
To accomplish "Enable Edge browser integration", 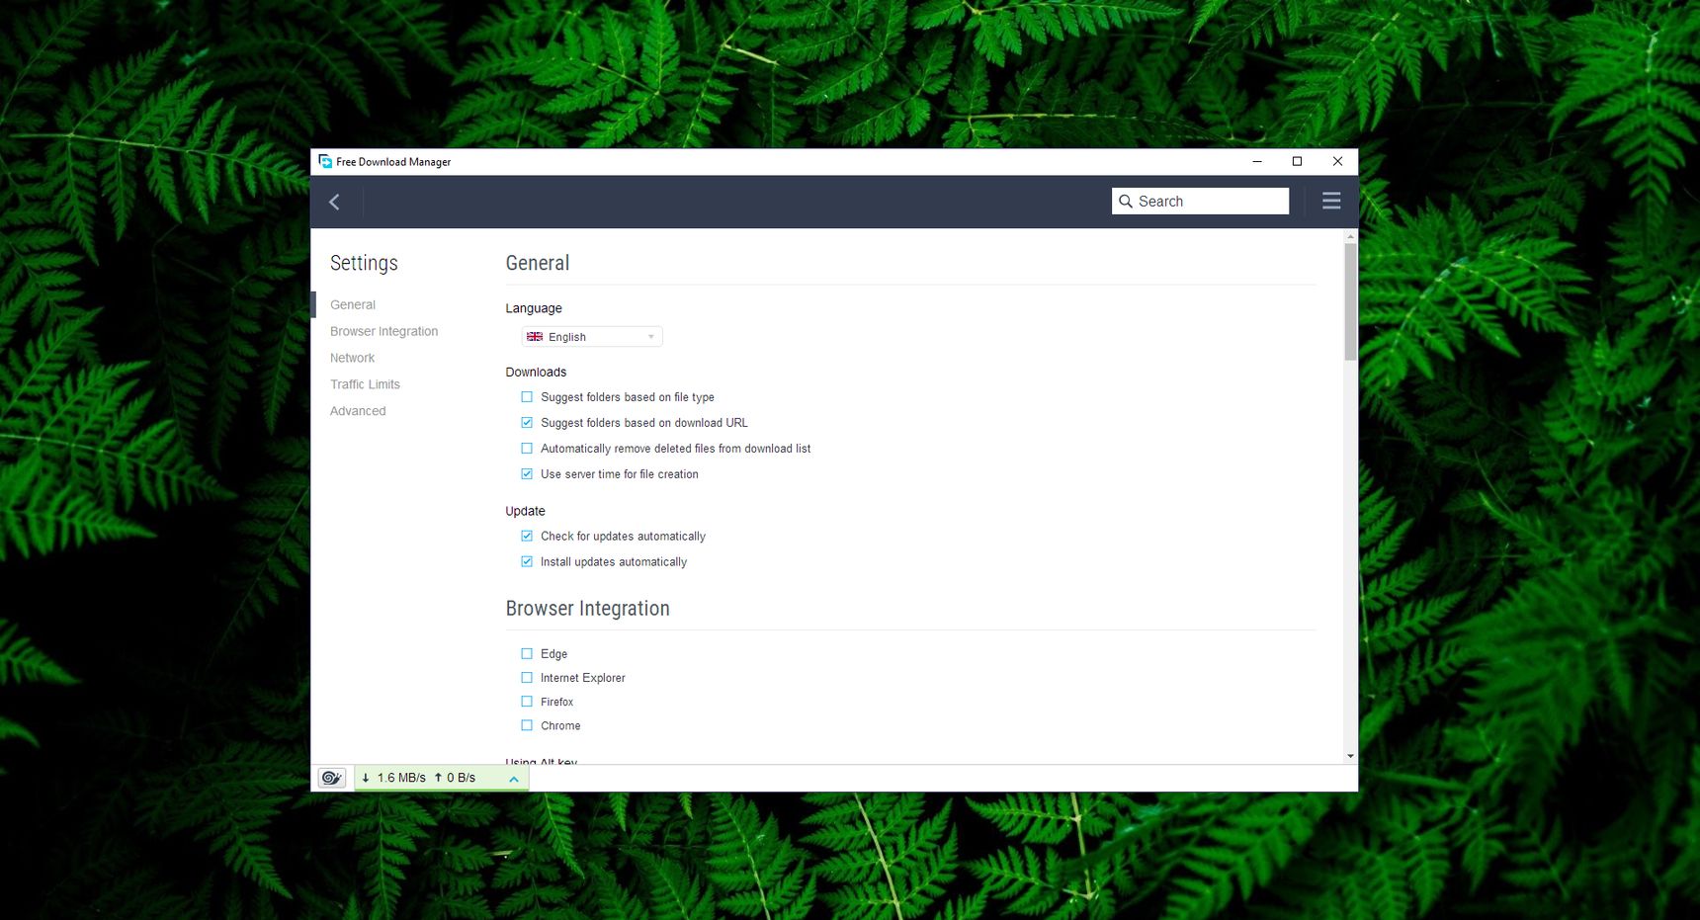I will 527,654.
